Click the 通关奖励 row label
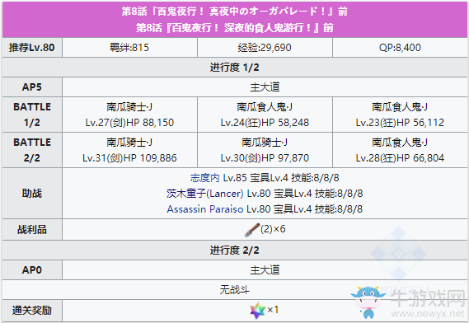Viewport: 469px width, 323px height. tap(32, 310)
